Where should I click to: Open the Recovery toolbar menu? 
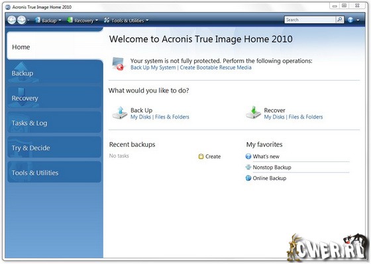pos(86,21)
